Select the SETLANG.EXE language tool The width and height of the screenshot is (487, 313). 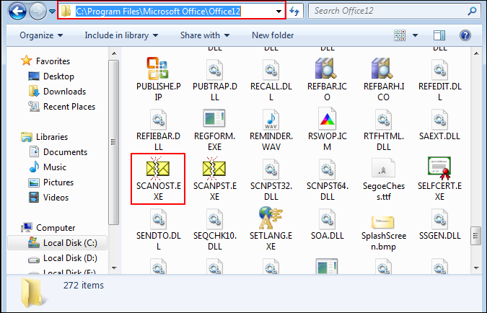[x=271, y=229]
